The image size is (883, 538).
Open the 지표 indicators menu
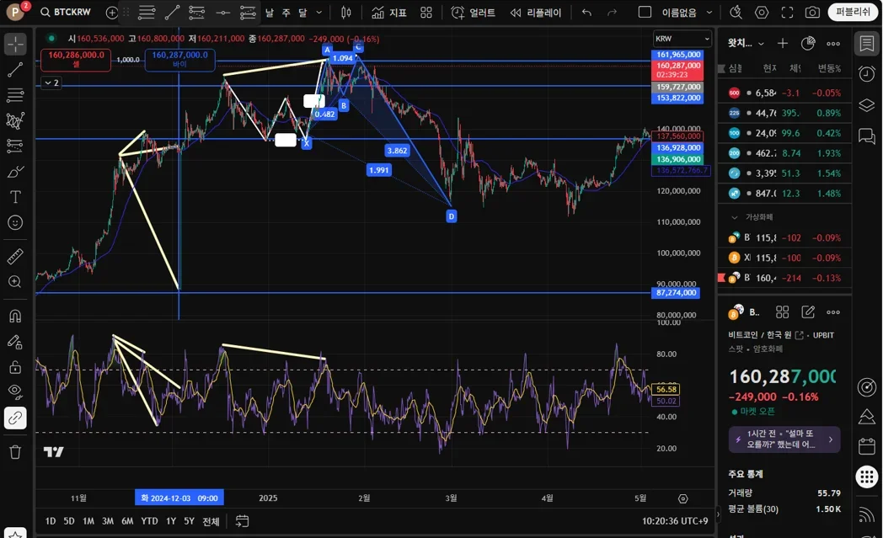pos(389,13)
